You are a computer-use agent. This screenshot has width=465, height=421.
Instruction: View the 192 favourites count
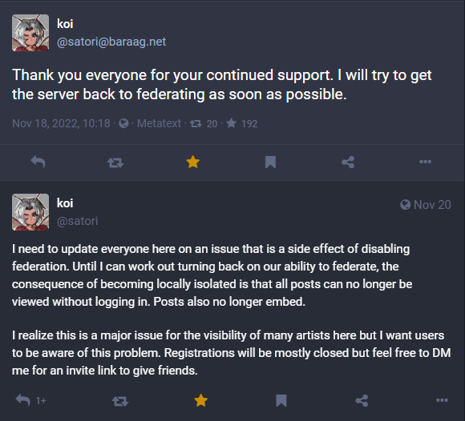[x=241, y=123]
